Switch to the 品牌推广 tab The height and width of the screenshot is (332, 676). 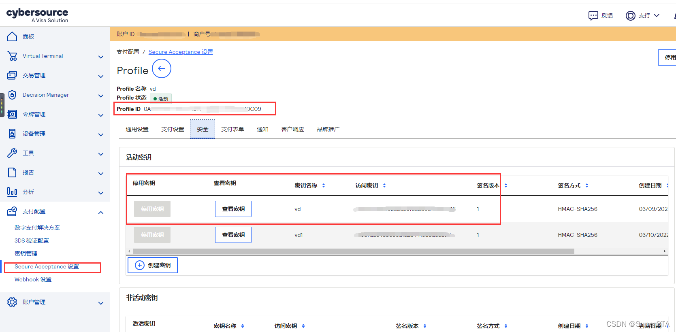(328, 129)
